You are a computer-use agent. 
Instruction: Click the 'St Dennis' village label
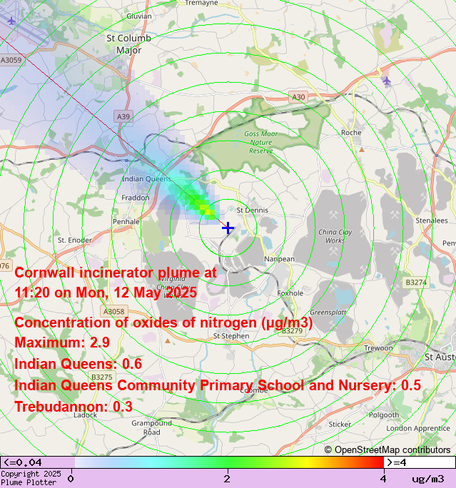tap(253, 210)
